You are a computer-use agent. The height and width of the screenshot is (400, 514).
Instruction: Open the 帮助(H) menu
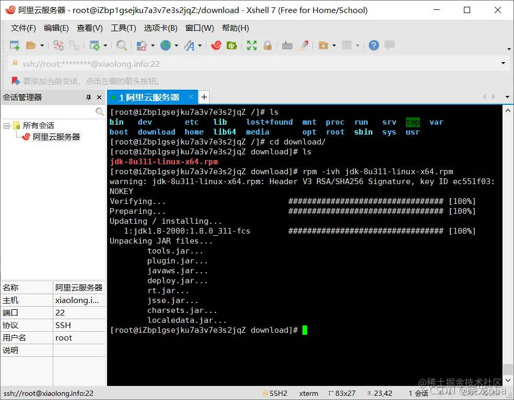click(x=236, y=28)
